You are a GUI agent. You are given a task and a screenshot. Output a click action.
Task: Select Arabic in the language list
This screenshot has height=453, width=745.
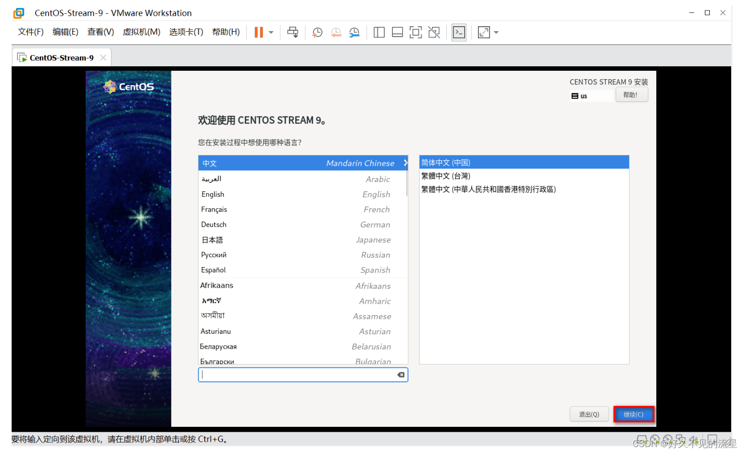click(303, 179)
